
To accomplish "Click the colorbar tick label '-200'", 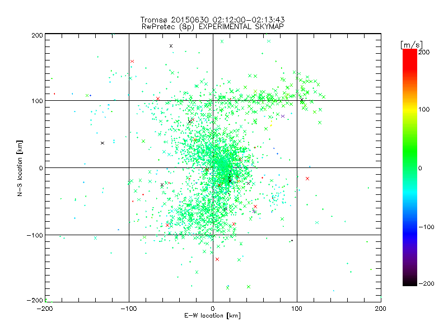I will coord(426,283).
